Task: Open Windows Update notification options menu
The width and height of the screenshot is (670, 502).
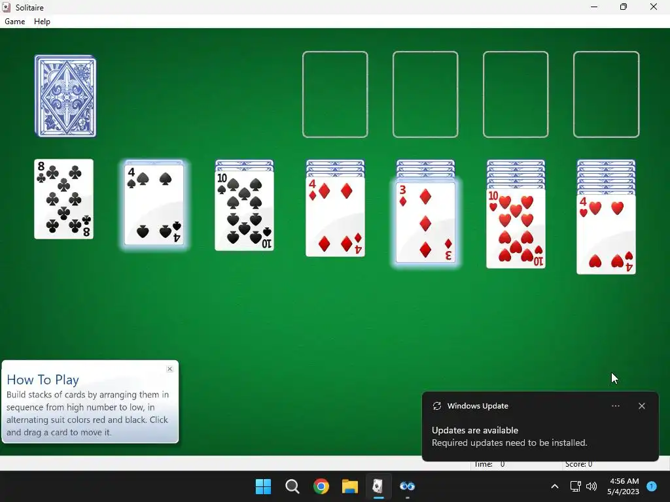Action: click(x=616, y=406)
